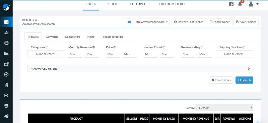Image resolution: width=268 pixels, height=123 pixels.
Task: Click the Monthly Revenue help icon
Action: pos(93,47)
